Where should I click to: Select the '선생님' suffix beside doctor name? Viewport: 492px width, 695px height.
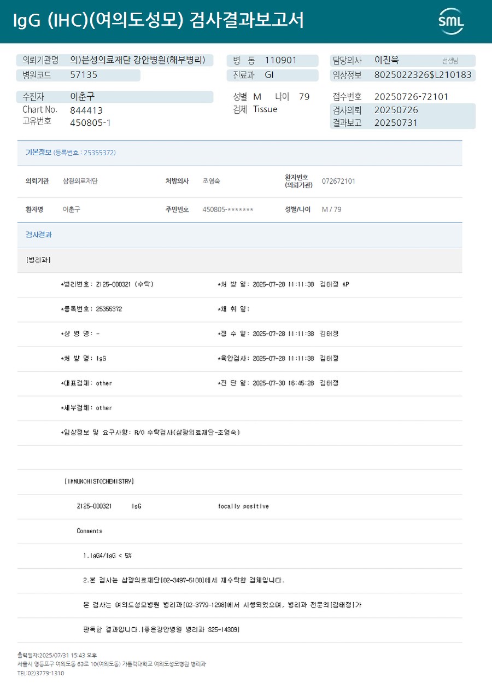click(450, 61)
